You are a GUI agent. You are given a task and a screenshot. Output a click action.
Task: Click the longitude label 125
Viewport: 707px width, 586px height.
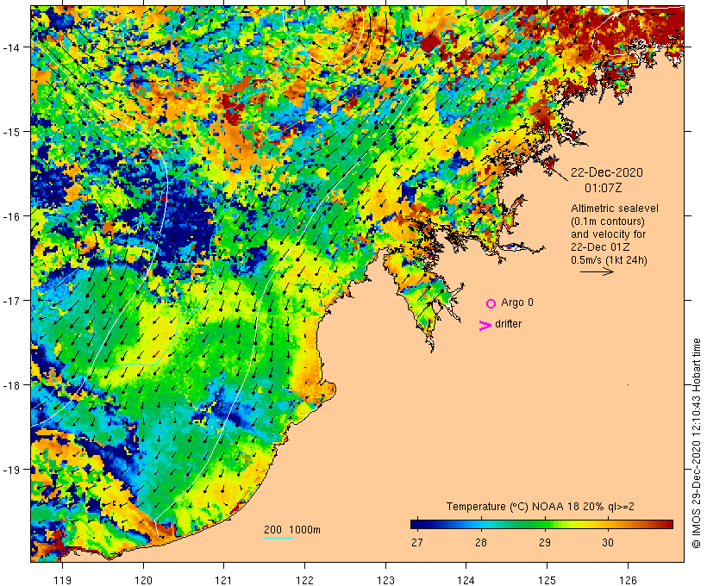click(x=547, y=580)
